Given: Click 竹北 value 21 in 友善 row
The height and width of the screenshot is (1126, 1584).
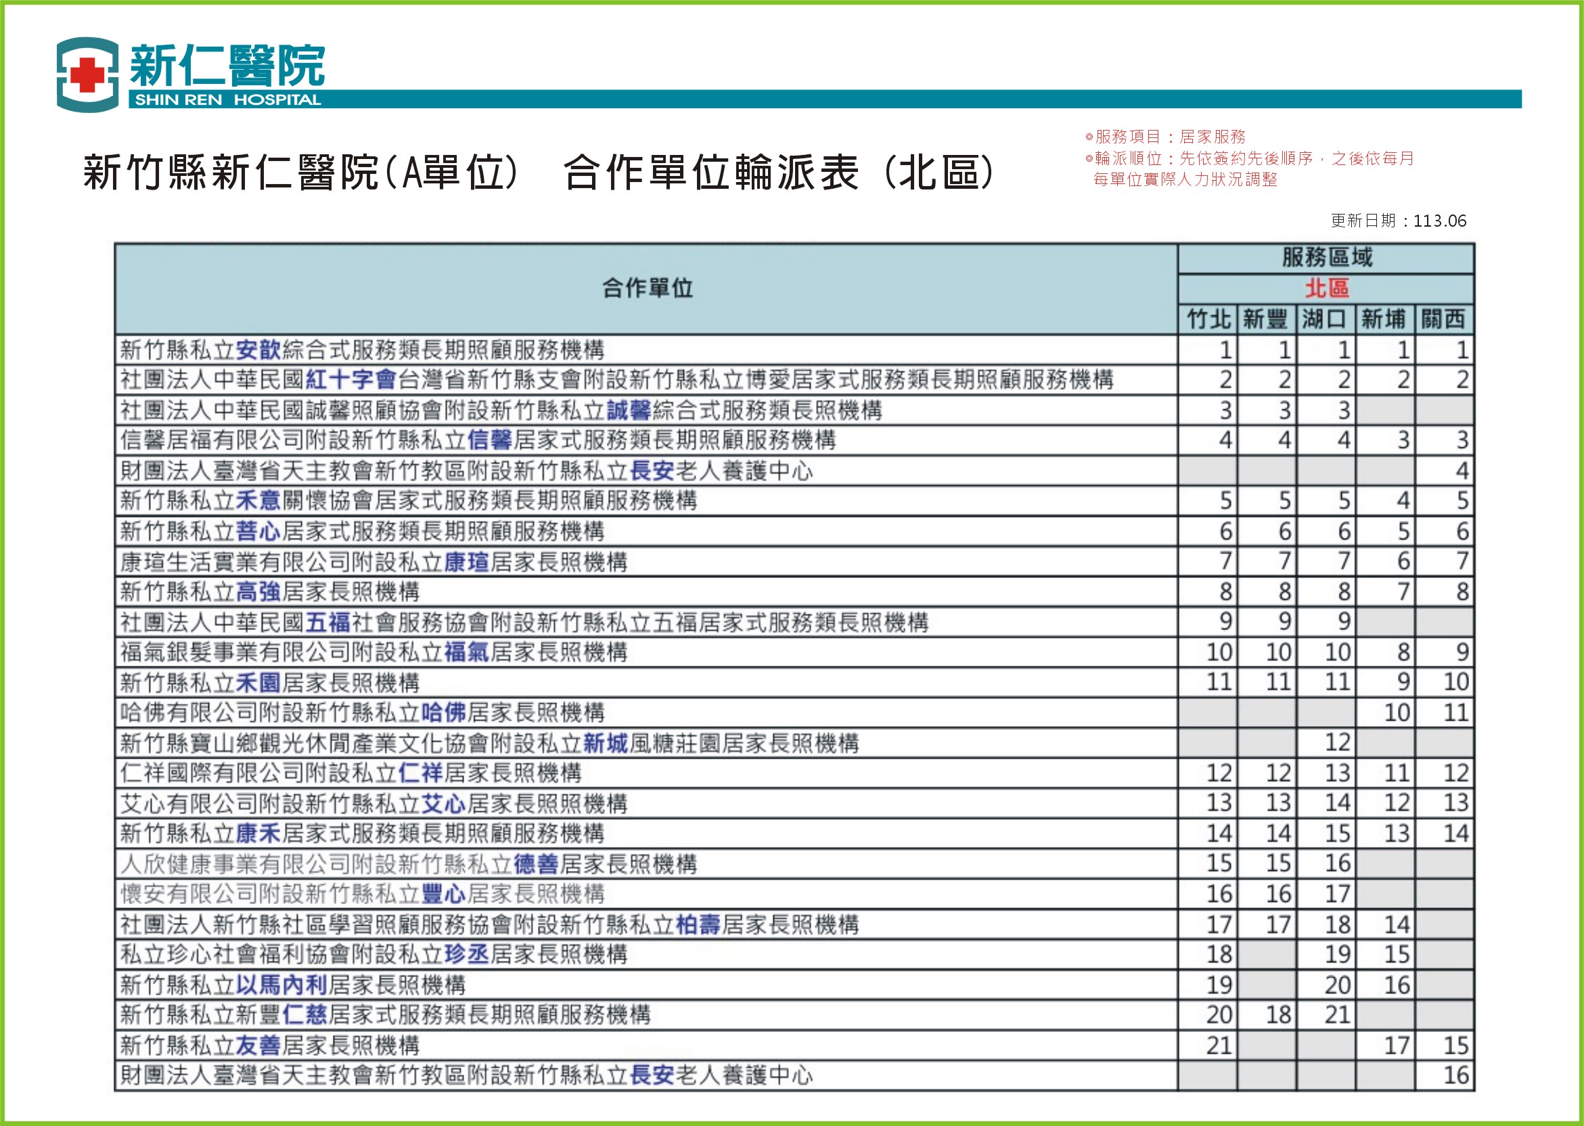Looking at the screenshot, I should pyautogui.click(x=1219, y=1045).
